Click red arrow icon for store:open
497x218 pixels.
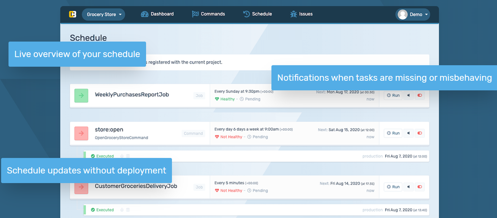coord(81,133)
